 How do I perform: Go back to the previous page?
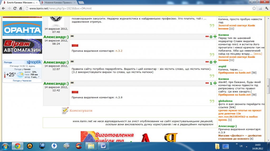3,8
